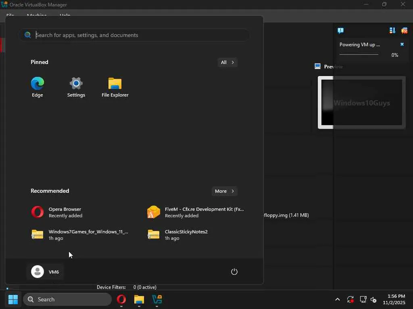Show hidden system tray icons
Viewport: 413px width, 309px height.
click(x=338, y=300)
